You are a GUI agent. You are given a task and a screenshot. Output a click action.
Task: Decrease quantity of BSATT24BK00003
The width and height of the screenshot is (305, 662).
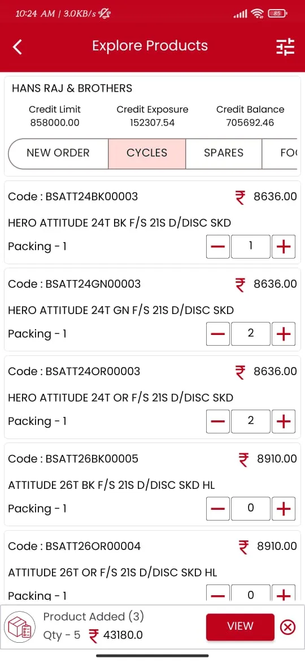218,247
